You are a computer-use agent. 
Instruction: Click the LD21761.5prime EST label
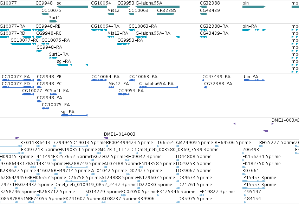point(194,185)
